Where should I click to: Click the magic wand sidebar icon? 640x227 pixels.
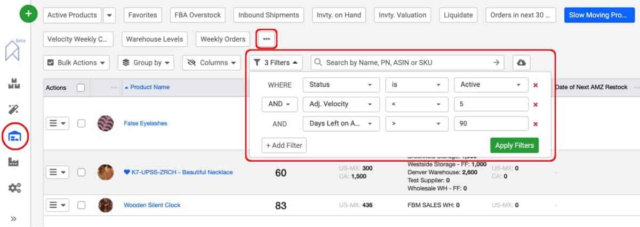(x=14, y=110)
